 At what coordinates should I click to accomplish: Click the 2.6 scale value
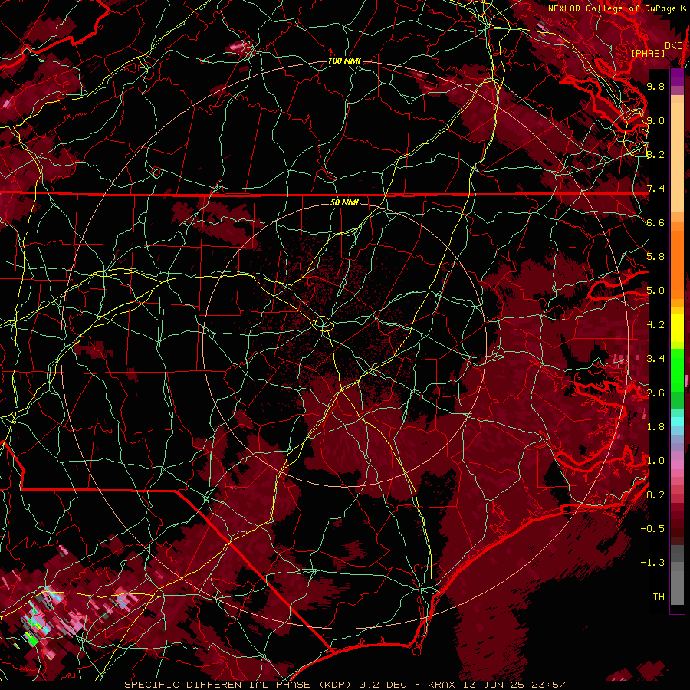[655, 393]
